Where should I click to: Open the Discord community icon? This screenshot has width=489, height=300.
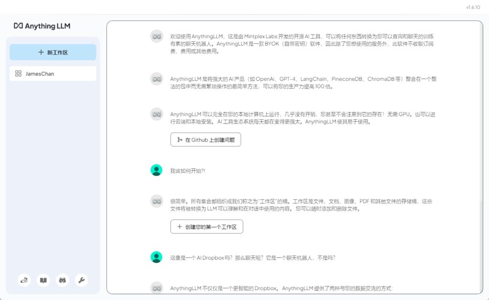(63, 280)
